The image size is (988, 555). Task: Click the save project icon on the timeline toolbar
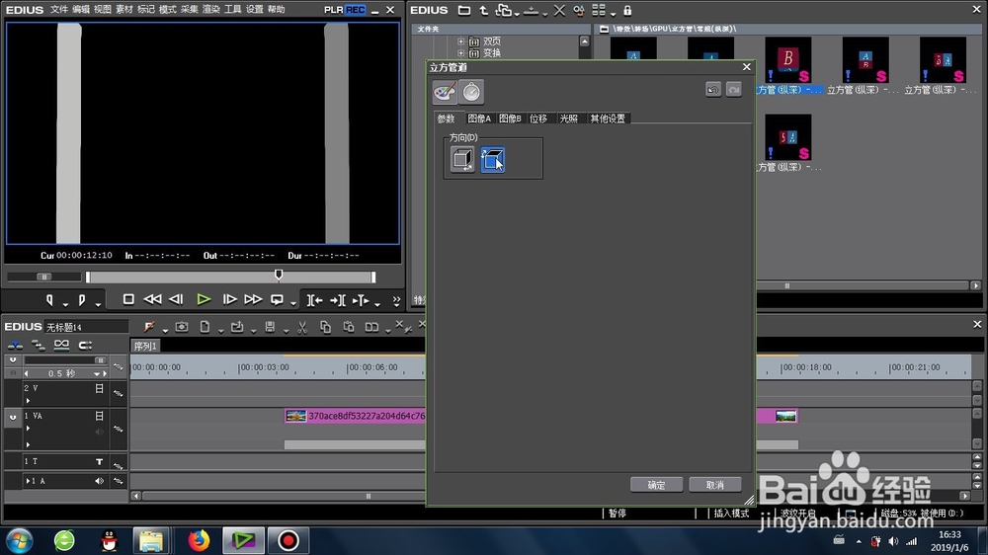tap(270, 326)
